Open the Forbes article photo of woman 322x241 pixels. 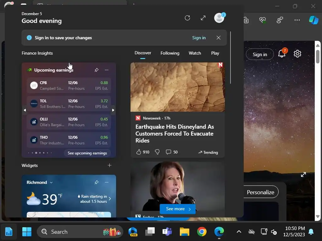click(x=178, y=186)
